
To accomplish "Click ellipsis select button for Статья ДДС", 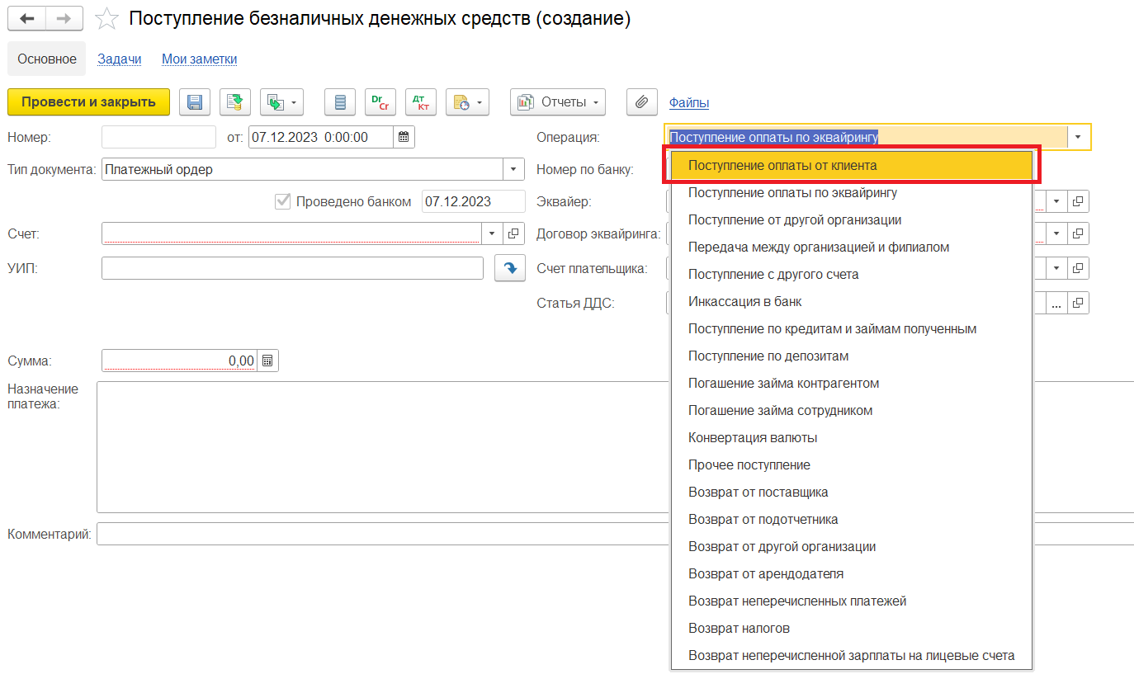I will pos(1056,303).
